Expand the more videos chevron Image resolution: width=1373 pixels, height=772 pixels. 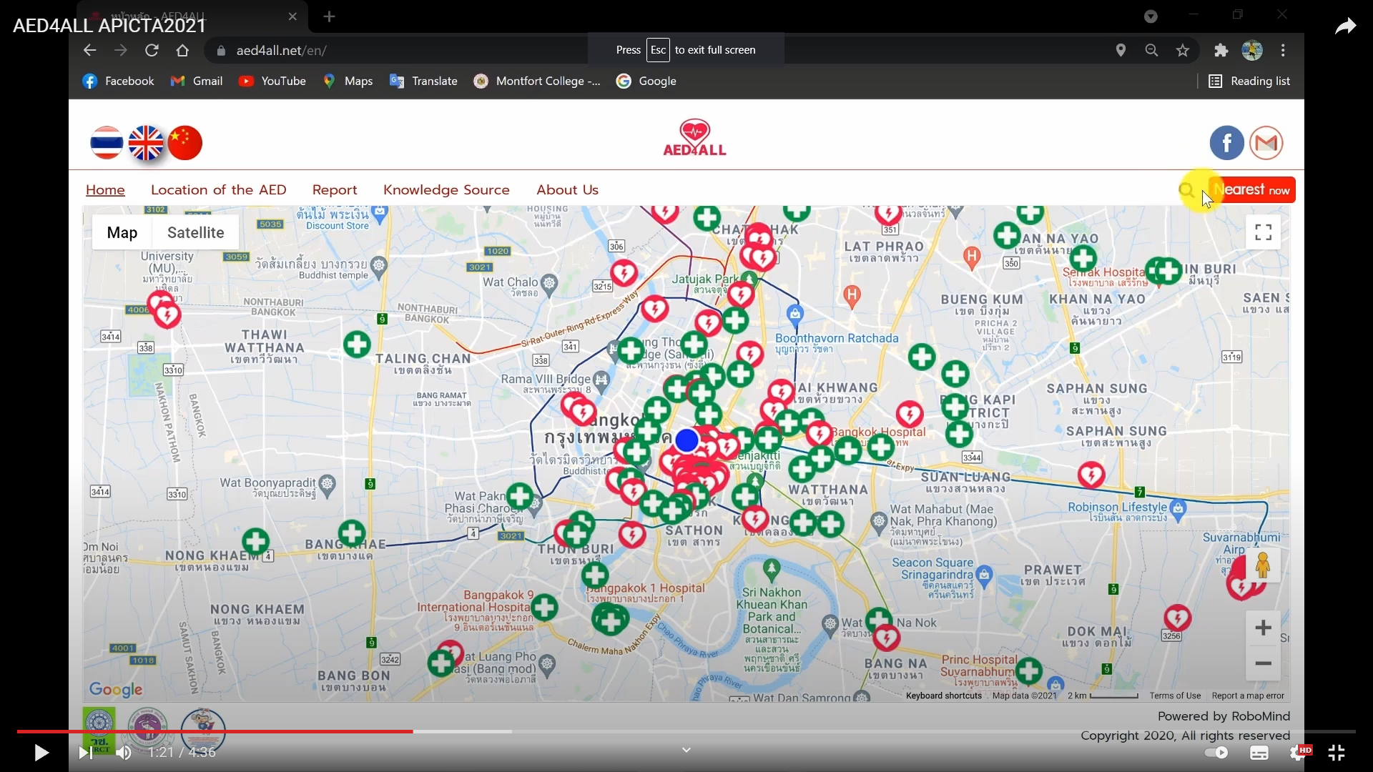pyautogui.click(x=686, y=750)
